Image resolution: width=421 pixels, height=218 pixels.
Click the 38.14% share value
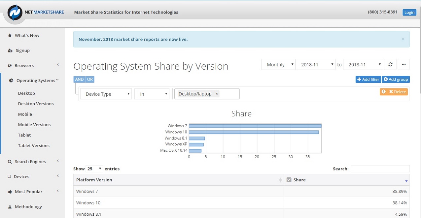click(400, 203)
